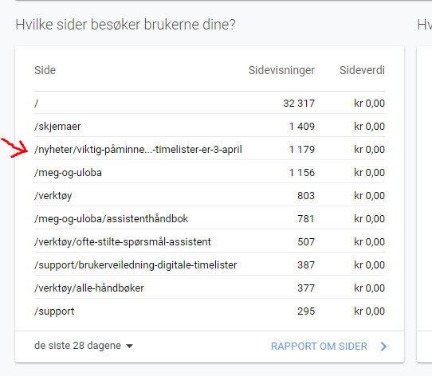Click the Side column header
Viewport: 432px width, 376px height.
coord(45,70)
